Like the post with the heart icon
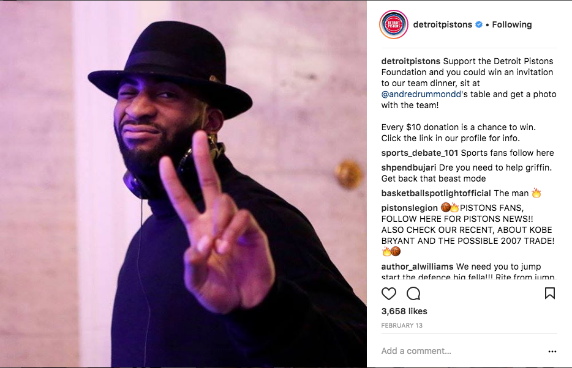The height and width of the screenshot is (368, 572). [388, 293]
